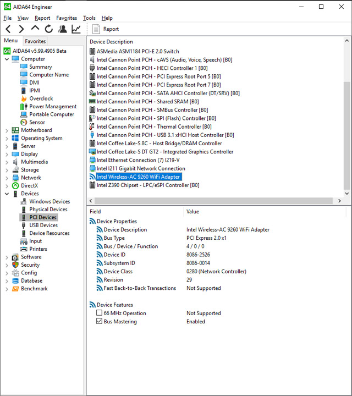
Task: Click the Value column header
Action: coord(193,212)
